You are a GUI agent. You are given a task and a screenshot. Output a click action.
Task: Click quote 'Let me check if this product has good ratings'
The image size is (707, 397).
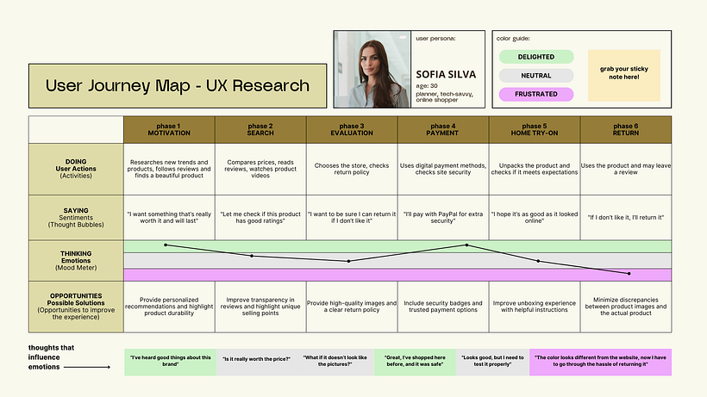click(x=260, y=217)
